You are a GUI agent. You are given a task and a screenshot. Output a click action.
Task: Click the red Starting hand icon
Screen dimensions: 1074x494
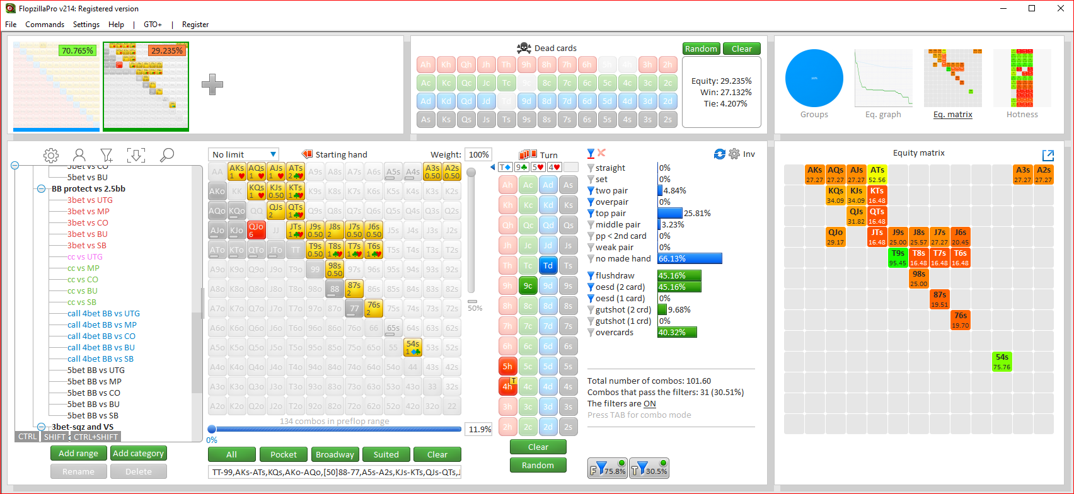tap(308, 154)
